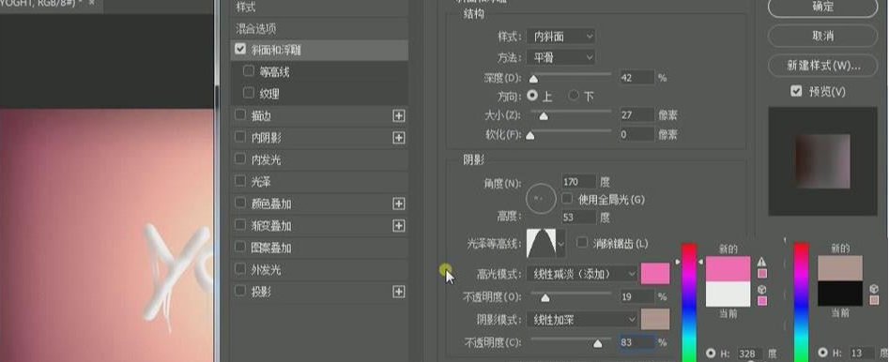Viewport: 889px width, 362px height.
Task: Enable the 等高线 checkbox
Action: [249, 71]
